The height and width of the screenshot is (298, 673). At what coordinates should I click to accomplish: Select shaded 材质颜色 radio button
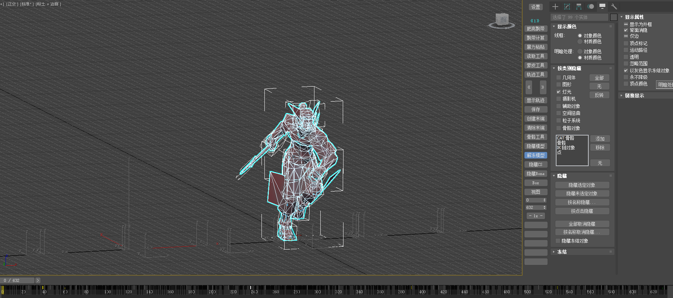click(x=580, y=58)
